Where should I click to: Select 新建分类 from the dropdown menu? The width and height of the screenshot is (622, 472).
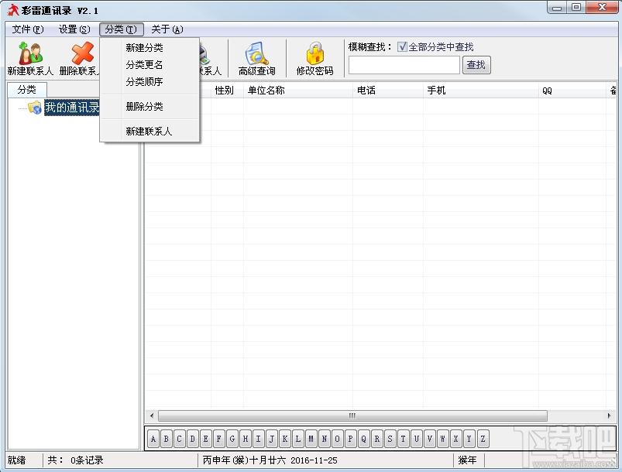click(145, 48)
